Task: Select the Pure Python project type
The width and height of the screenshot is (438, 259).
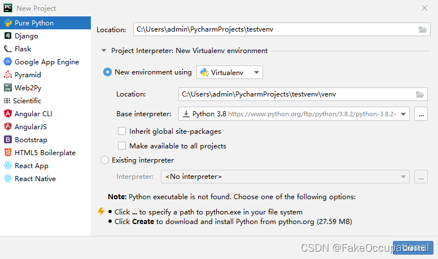Action: point(45,23)
